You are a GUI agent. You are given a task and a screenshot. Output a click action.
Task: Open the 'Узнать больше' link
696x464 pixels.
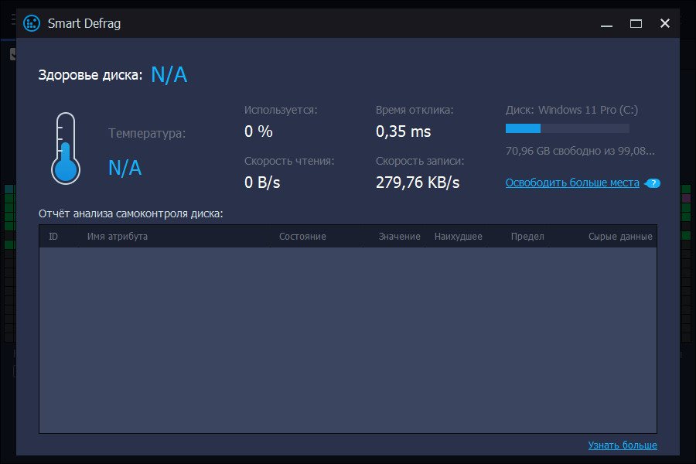click(x=623, y=445)
